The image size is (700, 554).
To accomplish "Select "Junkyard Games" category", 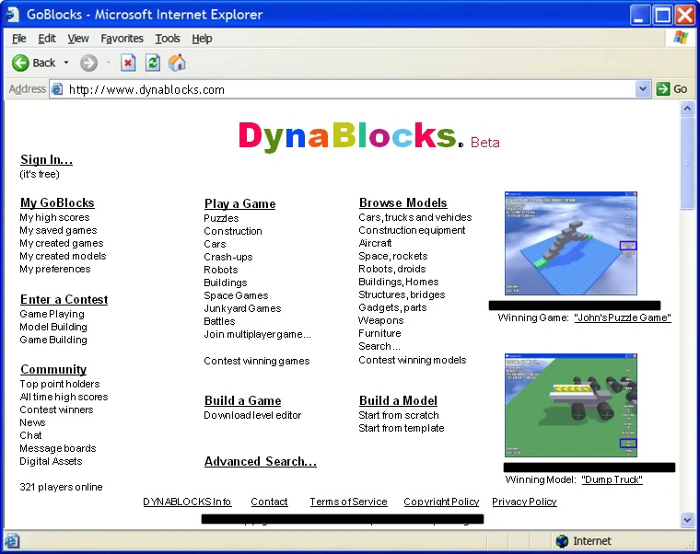I will click(x=242, y=308).
